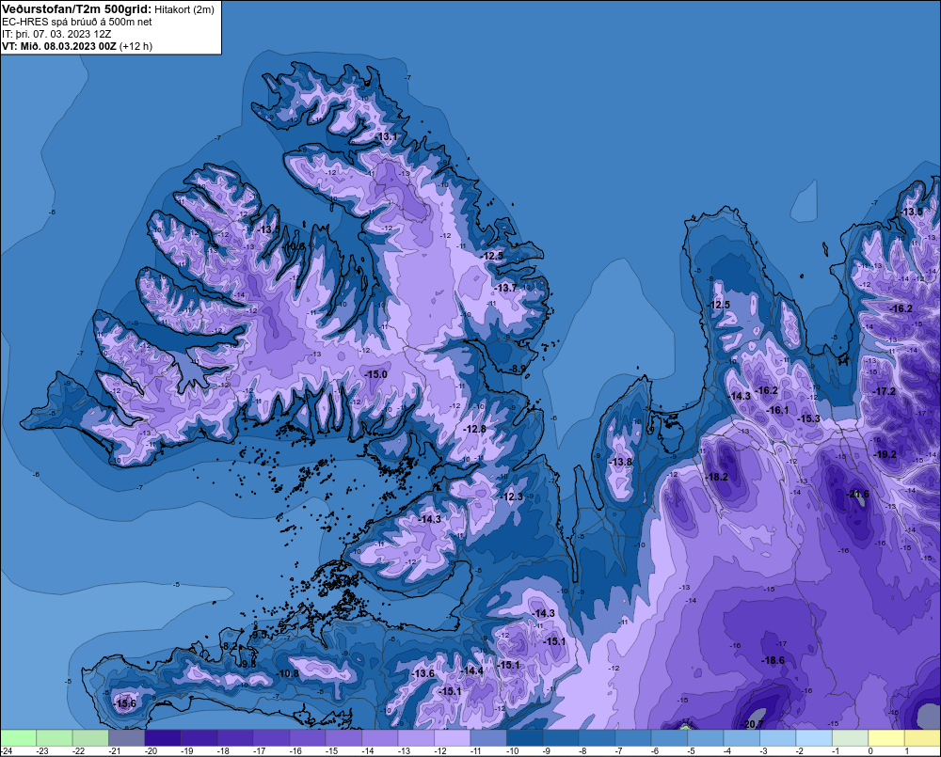The height and width of the screenshot is (757, 941).
Task: Click the -8.9 temperature value on the map
Action: pos(518,369)
